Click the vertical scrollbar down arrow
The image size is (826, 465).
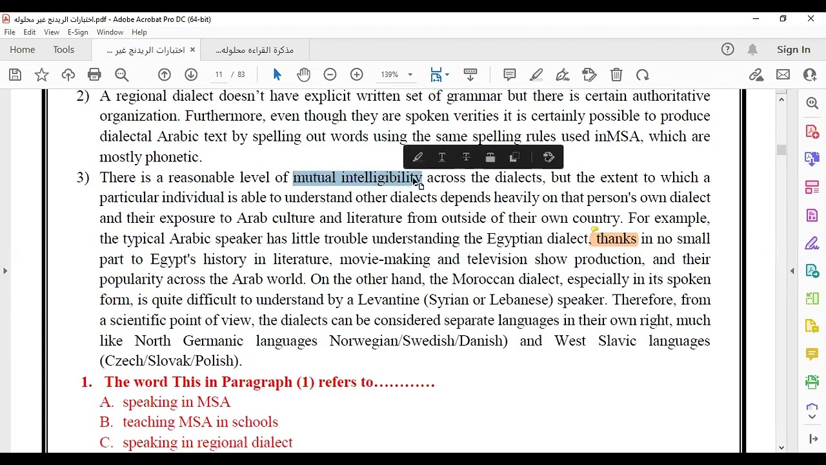coord(781,448)
